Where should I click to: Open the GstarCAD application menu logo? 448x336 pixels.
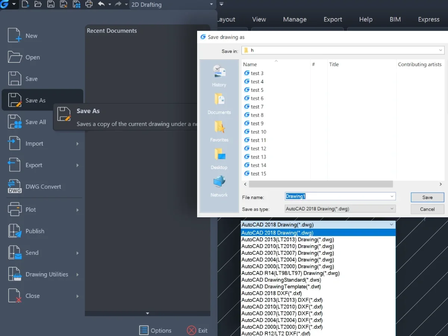[5, 4]
